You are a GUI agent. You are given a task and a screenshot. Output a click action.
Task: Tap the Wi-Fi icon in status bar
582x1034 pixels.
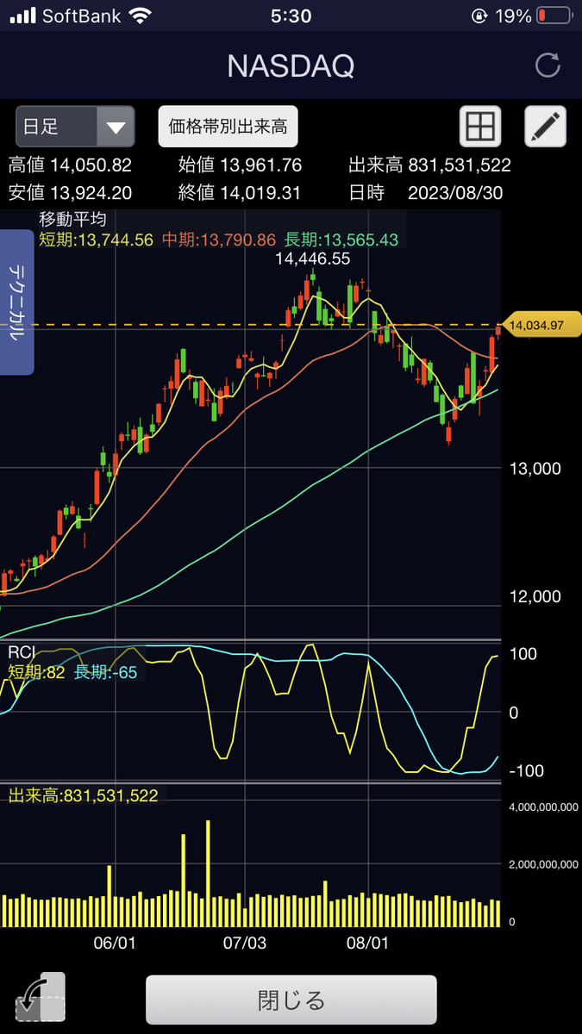tap(138, 16)
